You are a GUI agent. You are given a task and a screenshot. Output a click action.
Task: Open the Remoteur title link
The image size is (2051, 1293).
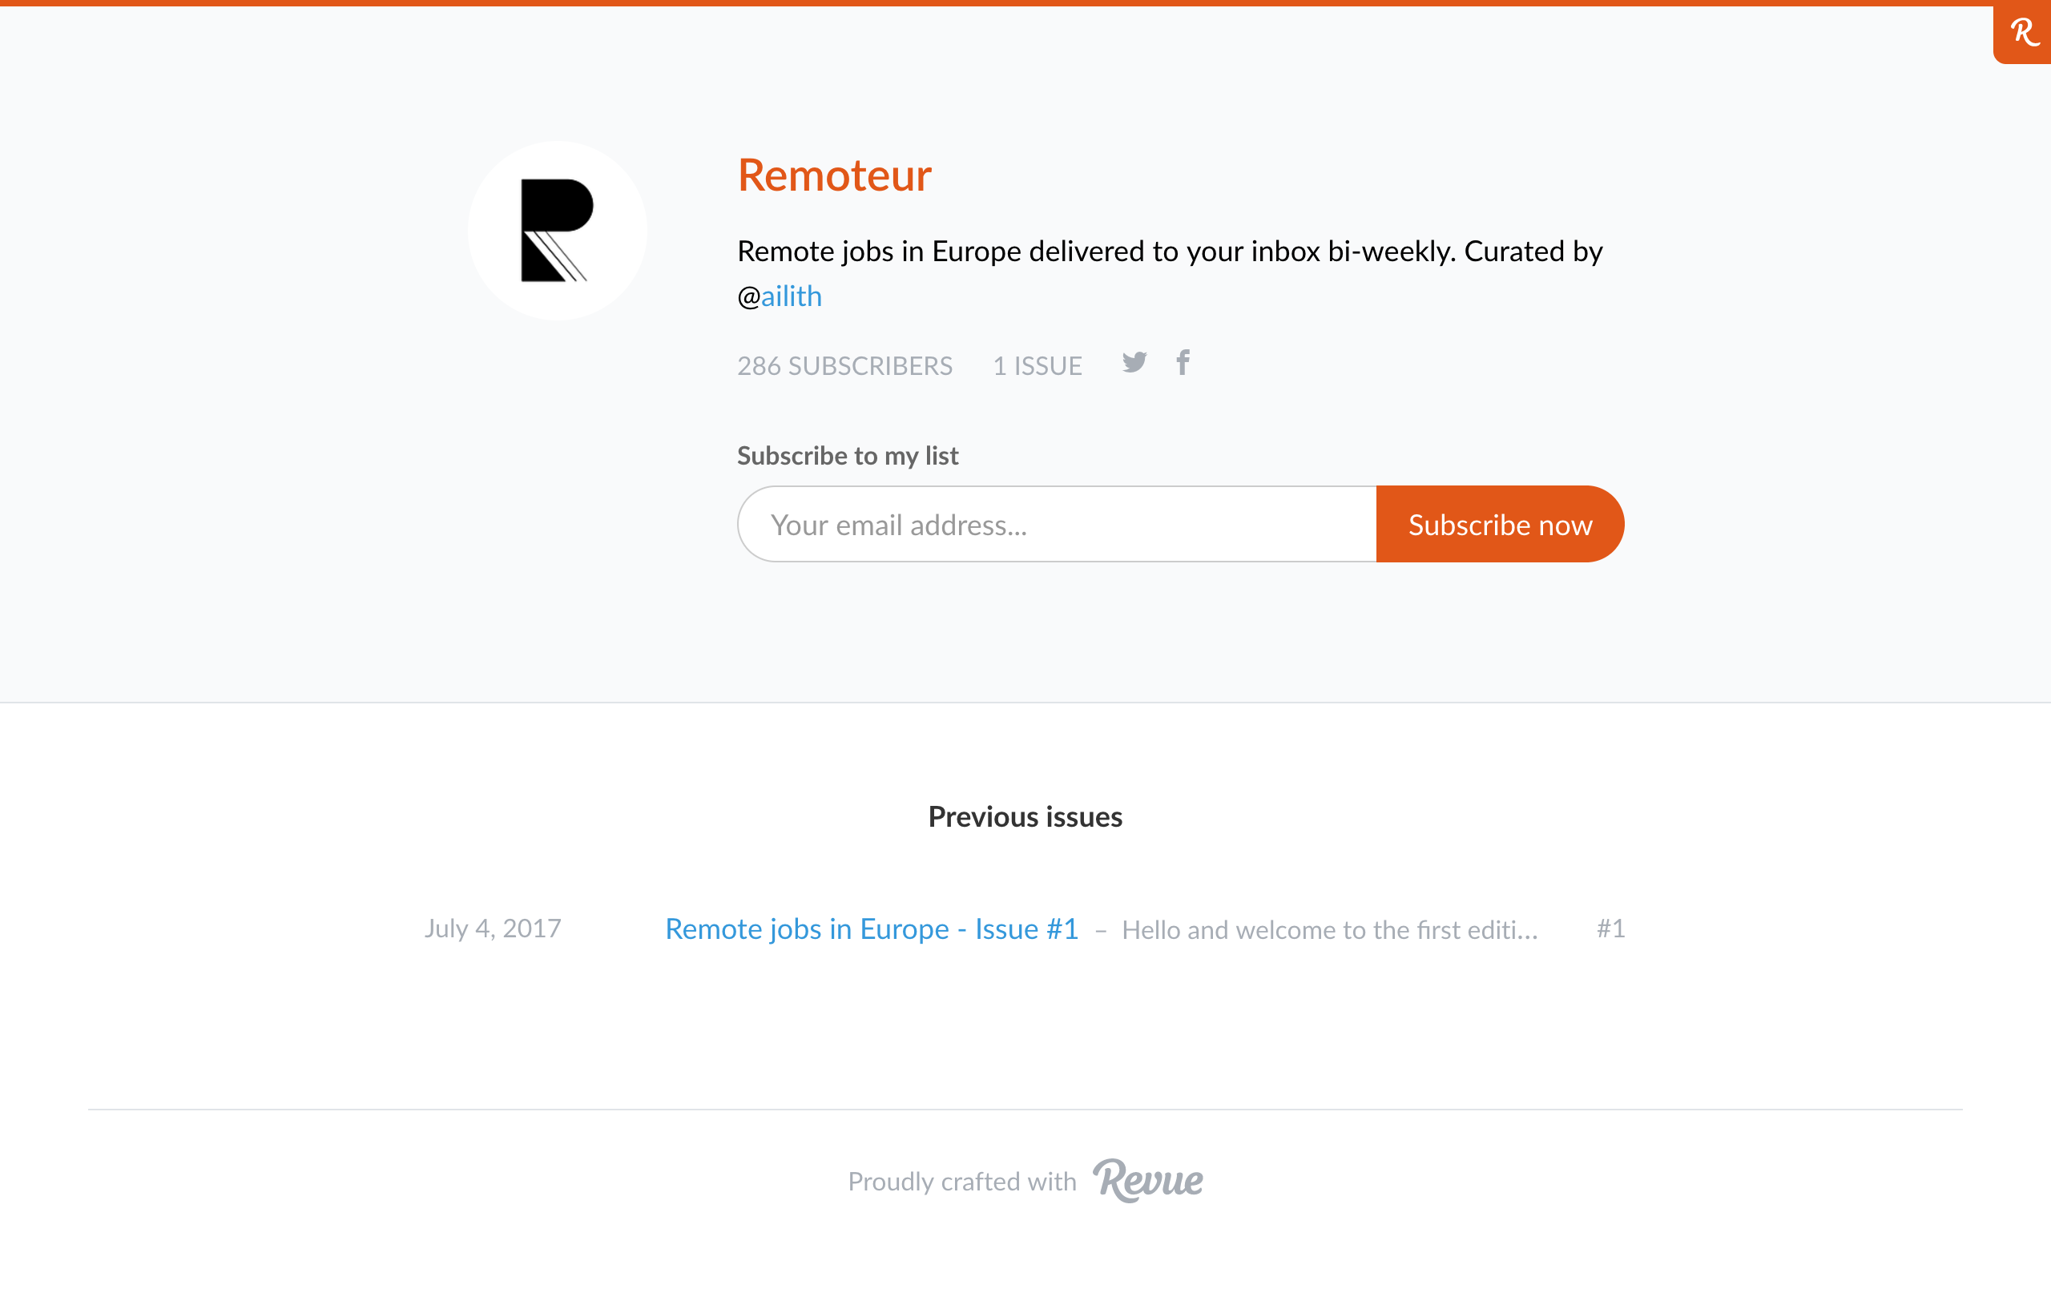click(834, 175)
